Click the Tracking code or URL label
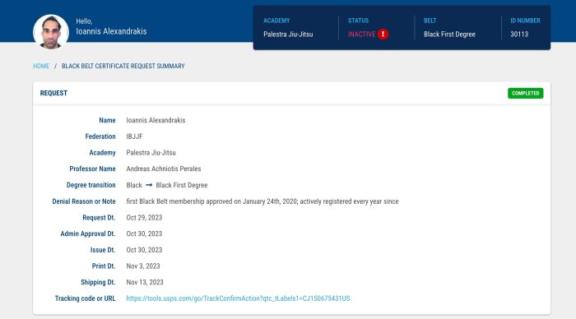Image resolution: width=576 pixels, height=319 pixels. coord(86,298)
